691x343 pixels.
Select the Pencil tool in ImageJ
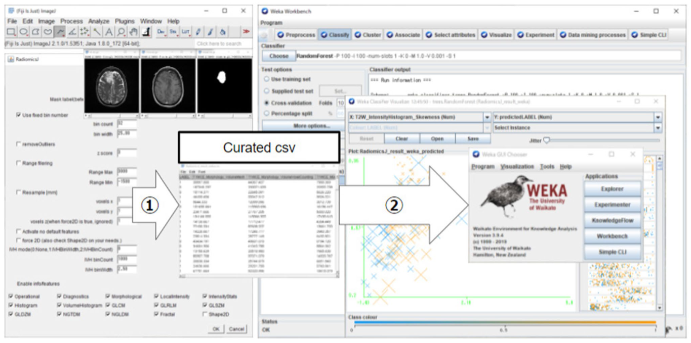point(198,32)
